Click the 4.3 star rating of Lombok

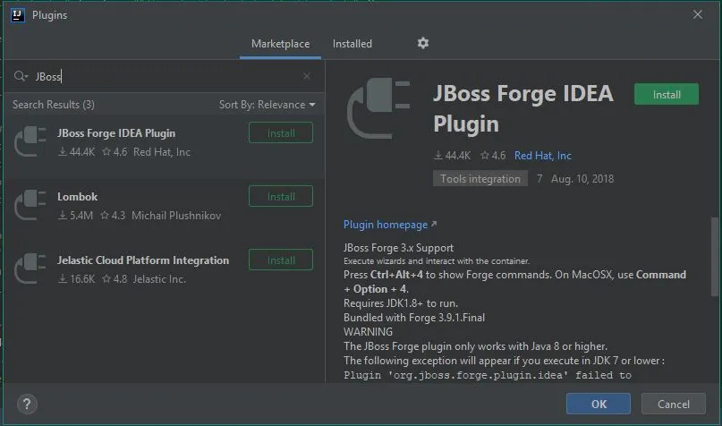click(x=114, y=216)
